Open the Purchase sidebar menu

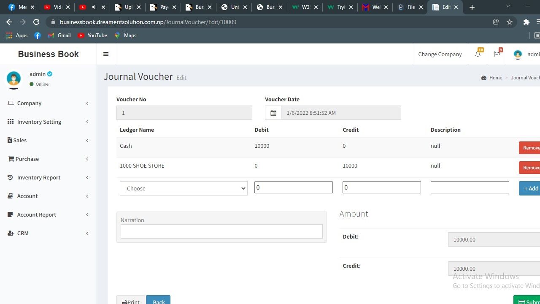tap(48, 159)
